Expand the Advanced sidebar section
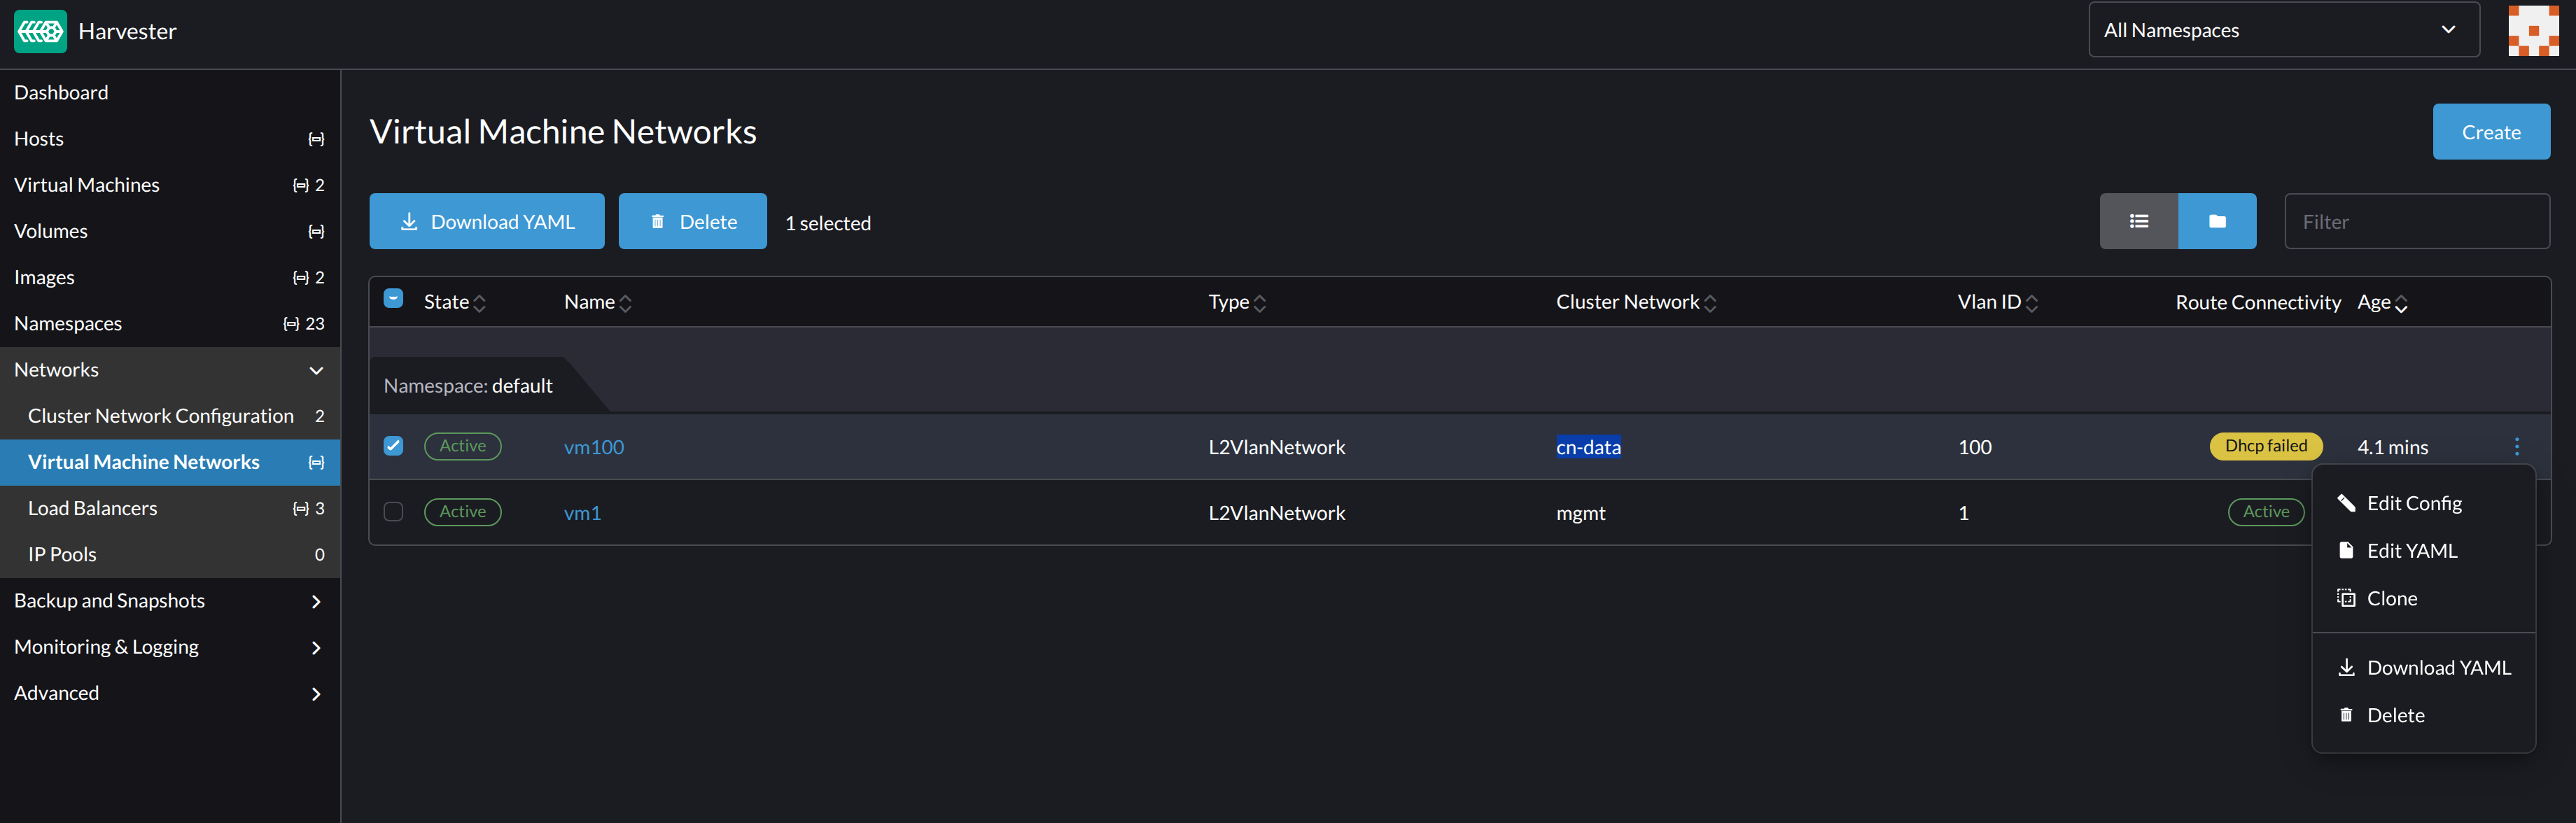 point(316,693)
